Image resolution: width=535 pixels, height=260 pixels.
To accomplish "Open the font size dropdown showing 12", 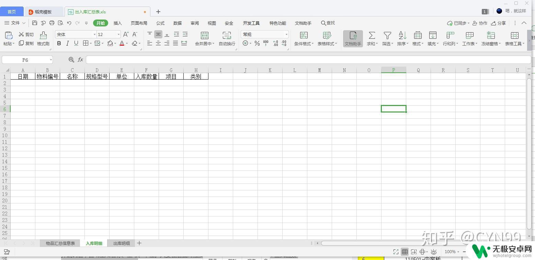I will 118,34.
